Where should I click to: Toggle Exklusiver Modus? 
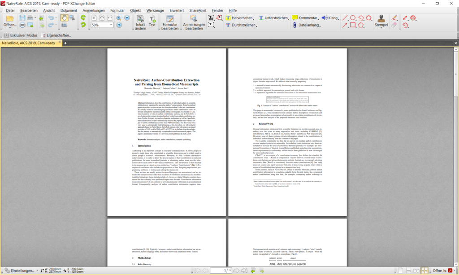21,35
